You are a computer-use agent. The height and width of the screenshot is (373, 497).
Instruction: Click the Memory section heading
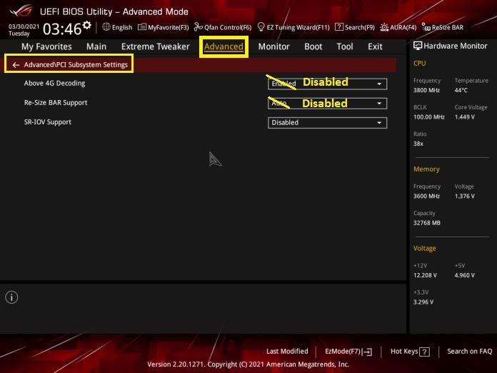pyautogui.click(x=426, y=169)
